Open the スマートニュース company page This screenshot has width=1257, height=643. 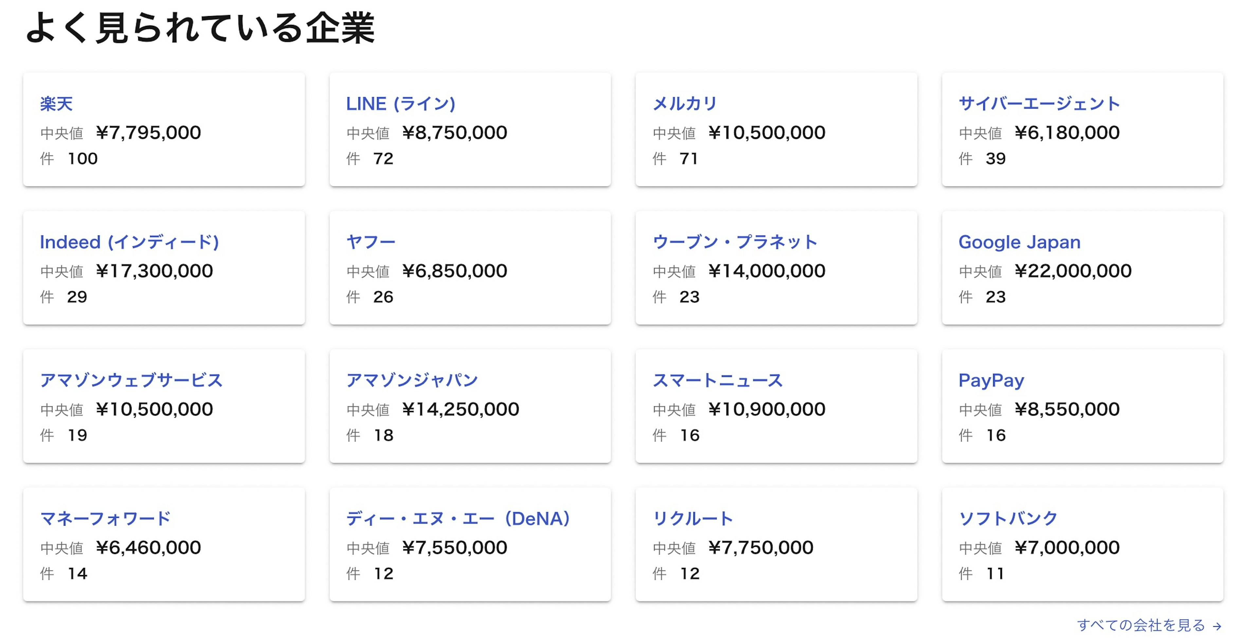tap(717, 381)
